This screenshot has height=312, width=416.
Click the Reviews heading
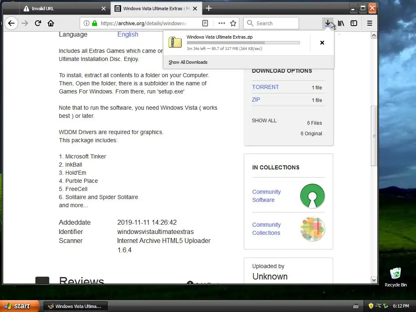81,280
